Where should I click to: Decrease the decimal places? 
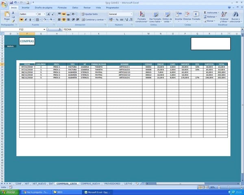pos(131,19)
